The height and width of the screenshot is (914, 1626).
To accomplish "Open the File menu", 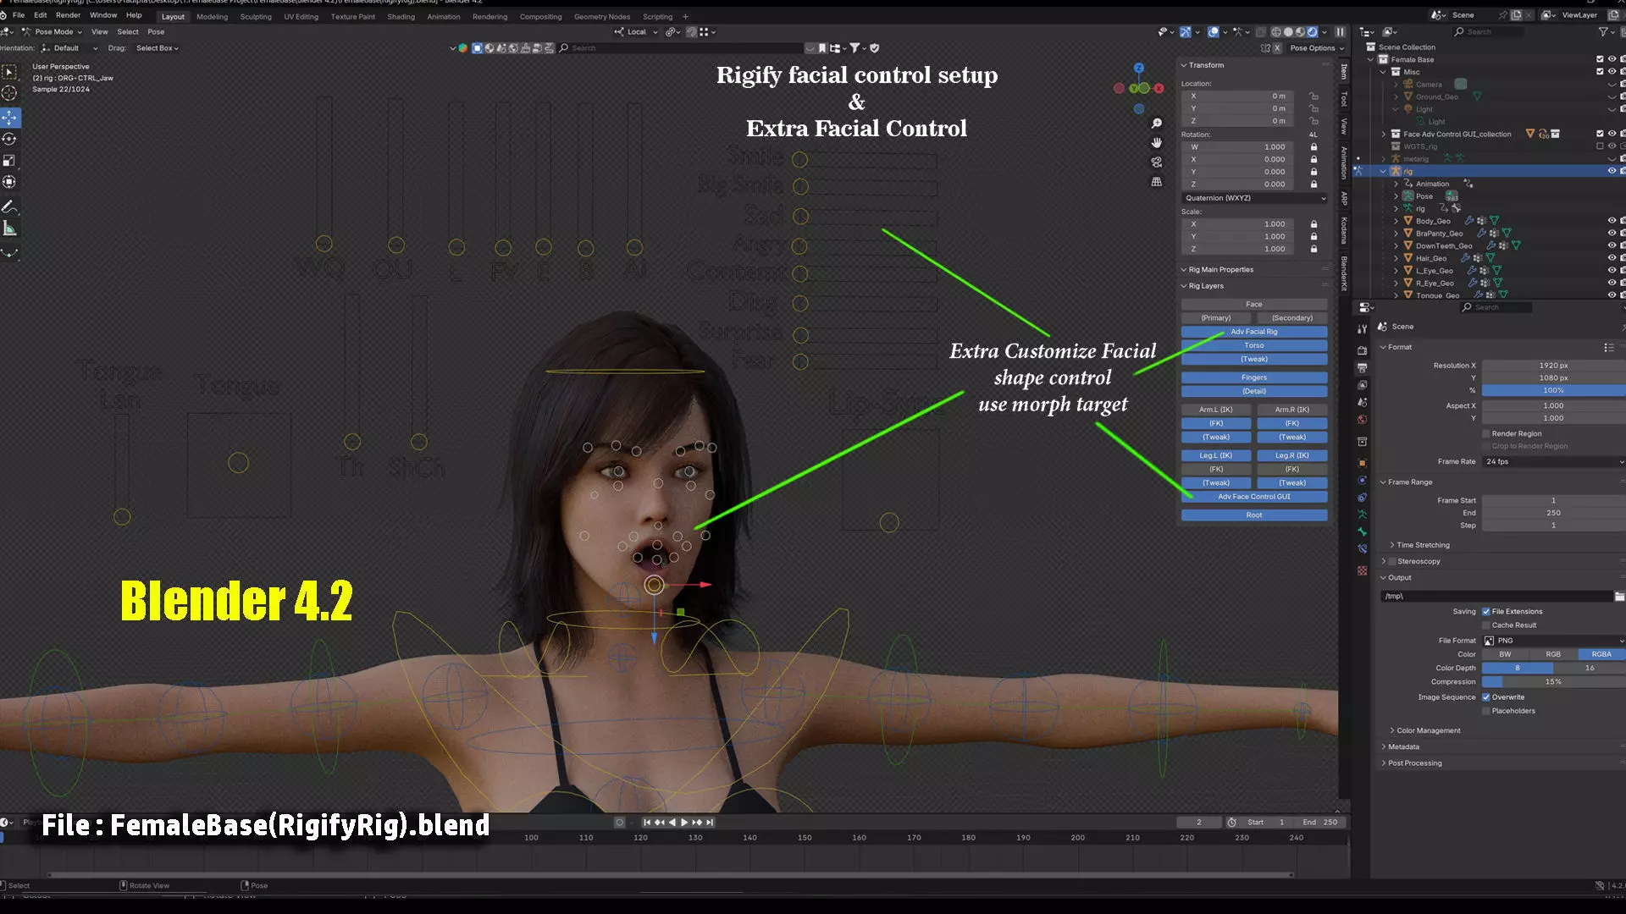I will coord(19,15).
